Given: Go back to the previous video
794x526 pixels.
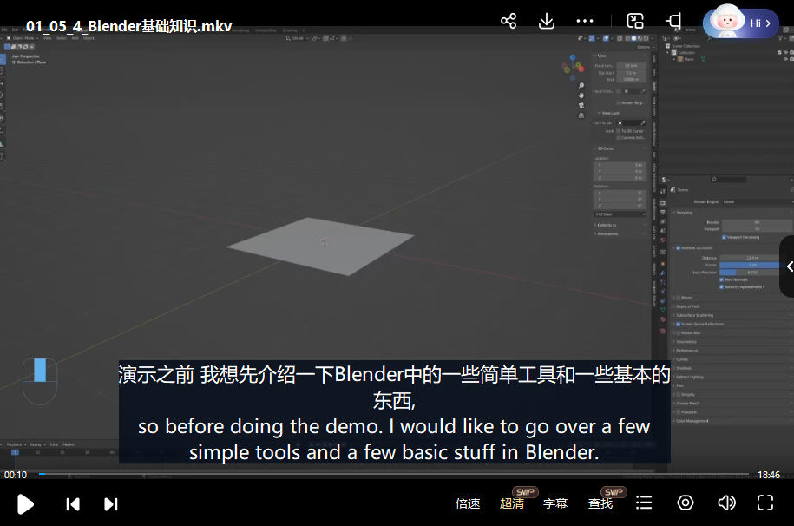Looking at the screenshot, I should [x=74, y=504].
